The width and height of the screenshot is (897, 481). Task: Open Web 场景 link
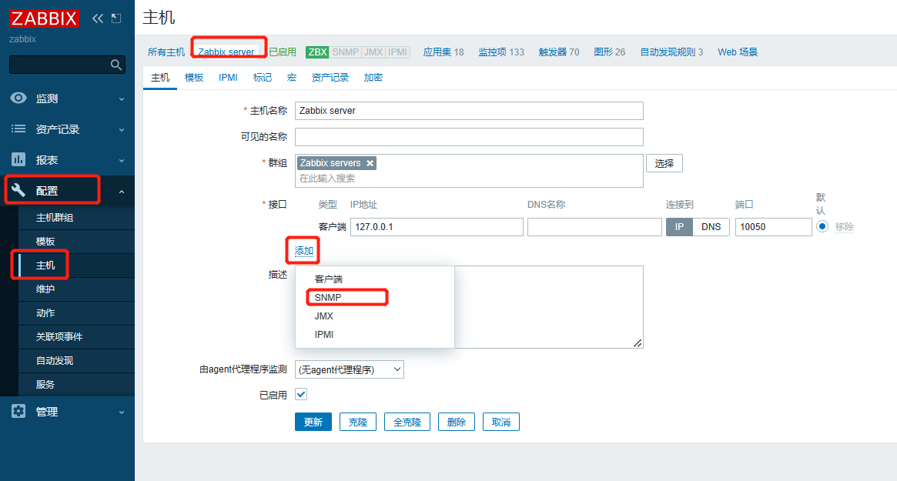click(x=738, y=52)
